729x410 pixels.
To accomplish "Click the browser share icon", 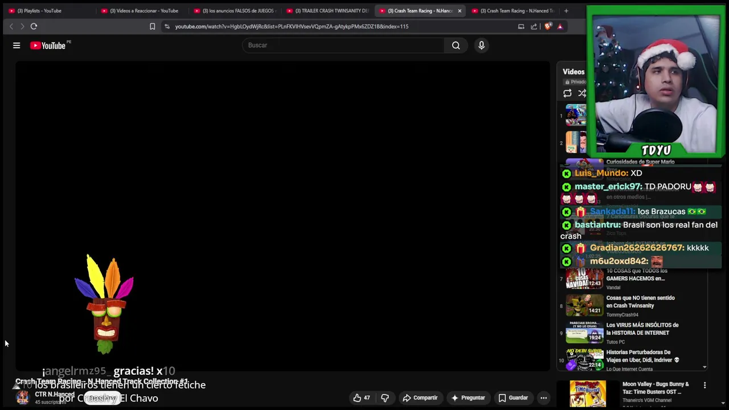I will 534,26.
